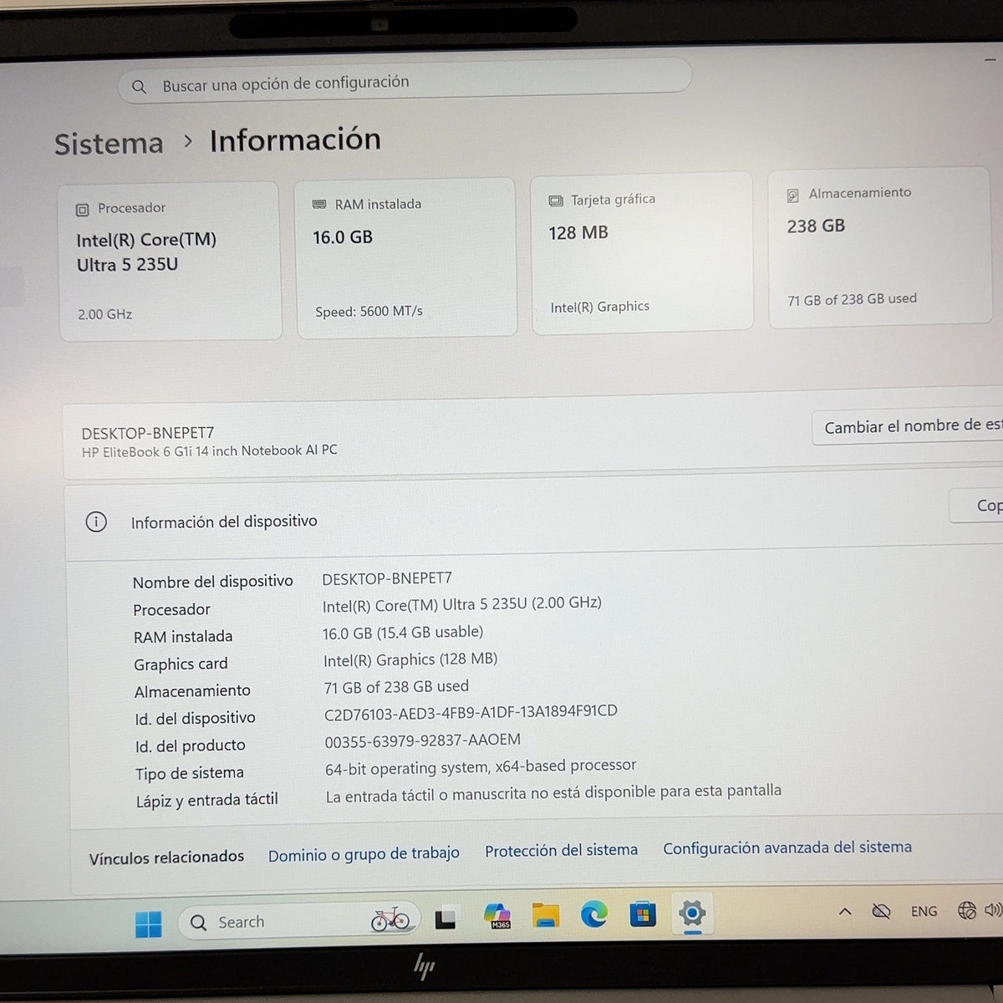1003x1003 pixels.
Task: Minimize the Settings window
Action: tap(990, 59)
